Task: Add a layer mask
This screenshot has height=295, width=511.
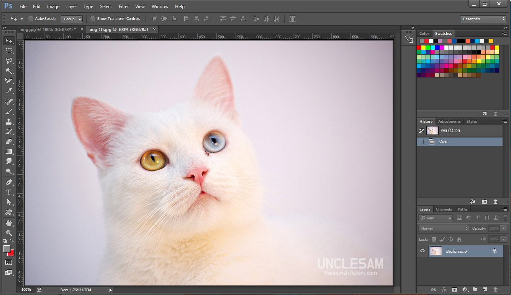Action: (x=454, y=290)
